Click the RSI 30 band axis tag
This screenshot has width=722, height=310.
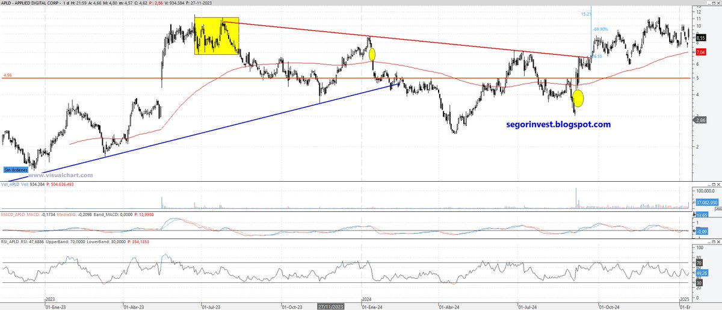coord(699,283)
